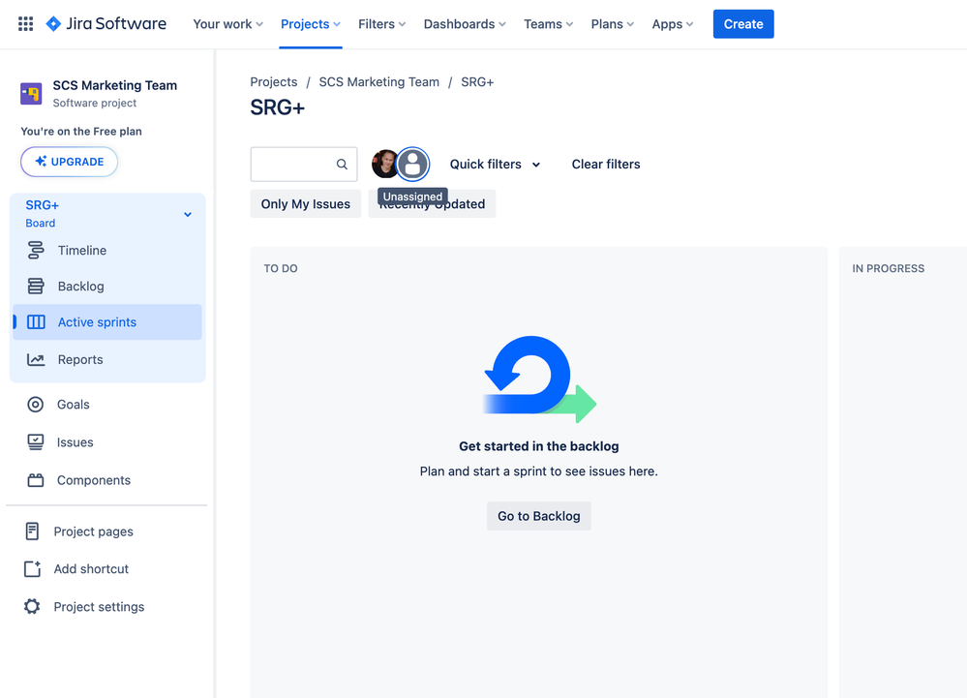The image size is (967, 698).
Task: Open the Your work dropdown
Action: coord(228,24)
